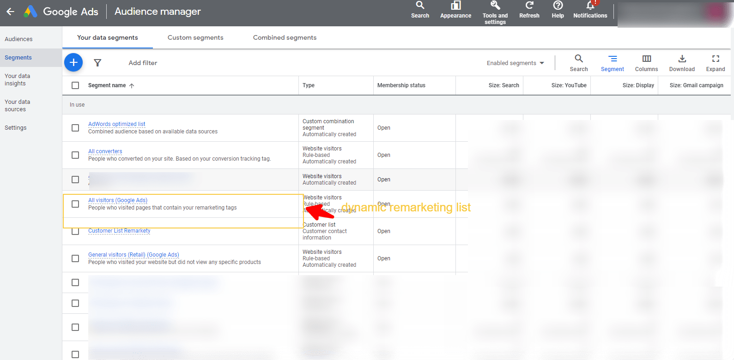
Task: Open the Columns chooser
Action: pyautogui.click(x=646, y=63)
